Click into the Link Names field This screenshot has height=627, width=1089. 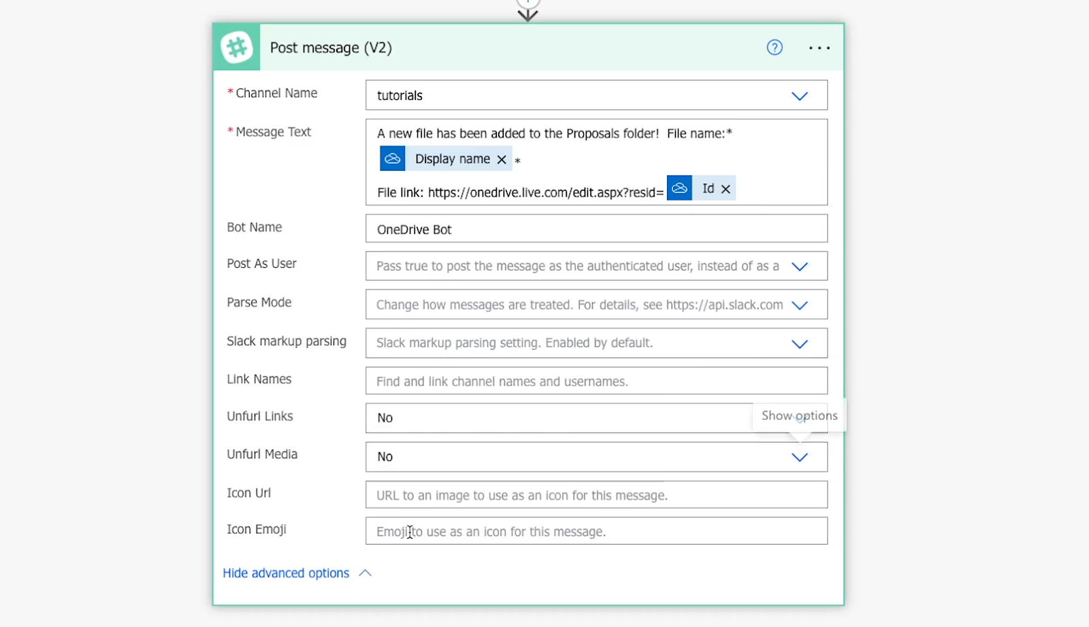point(596,381)
